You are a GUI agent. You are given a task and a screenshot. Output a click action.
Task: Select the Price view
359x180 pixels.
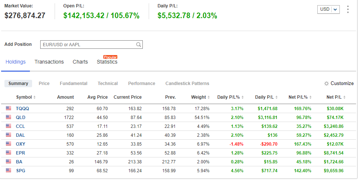point(44,84)
